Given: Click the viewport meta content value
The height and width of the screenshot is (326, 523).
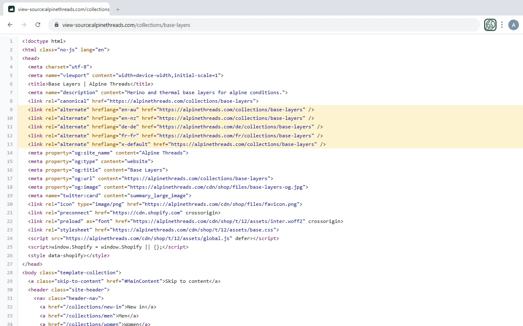Looking at the screenshot, I should tap(169, 75).
